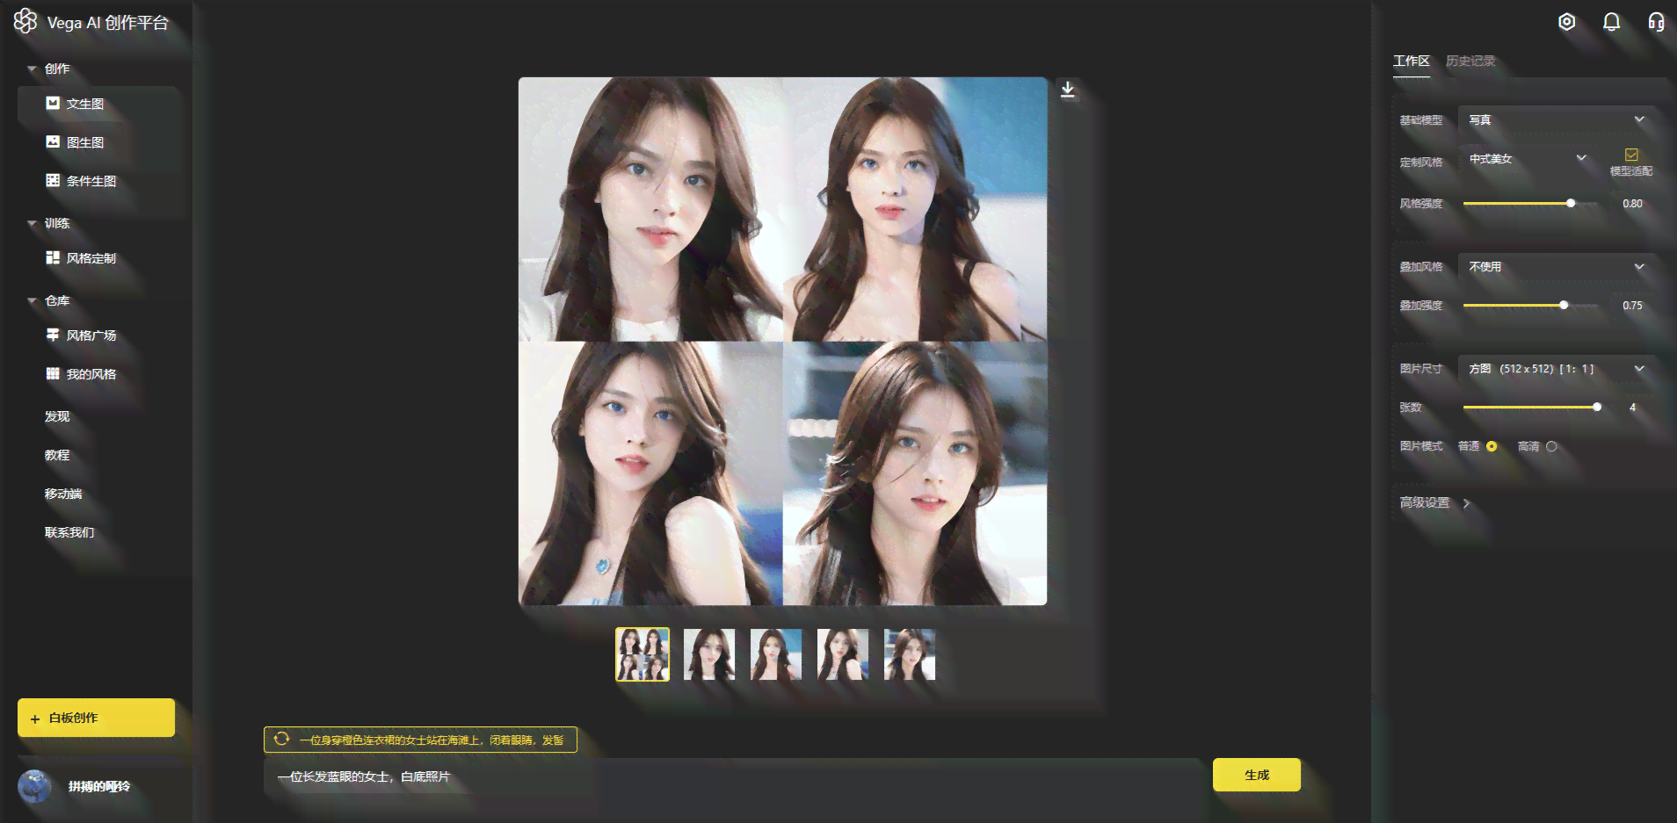Switch to the 历史记录 tab
The image size is (1677, 823).
click(1470, 61)
